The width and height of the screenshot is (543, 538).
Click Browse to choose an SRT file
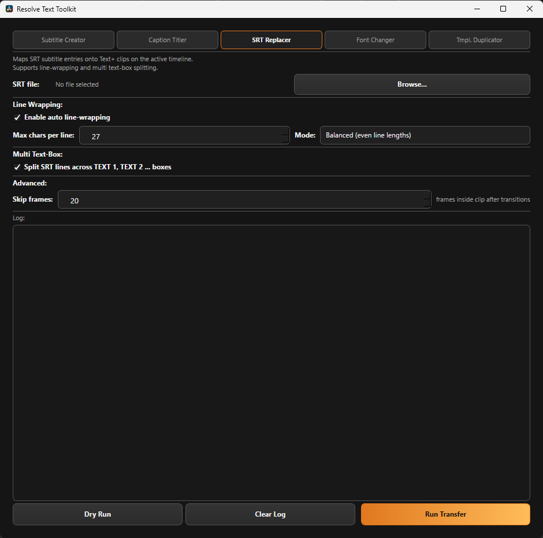pyautogui.click(x=412, y=84)
